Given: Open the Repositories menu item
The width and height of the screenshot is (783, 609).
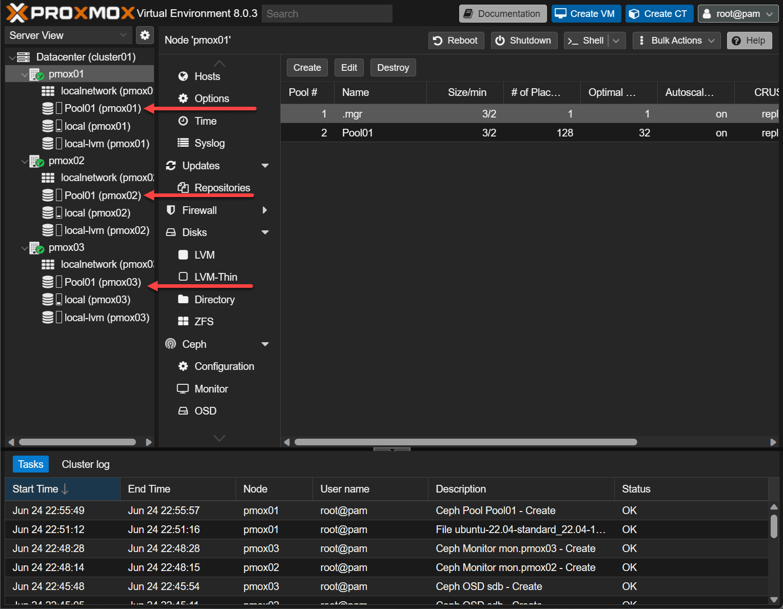Looking at the screenshot, I should tap(222, 188).
